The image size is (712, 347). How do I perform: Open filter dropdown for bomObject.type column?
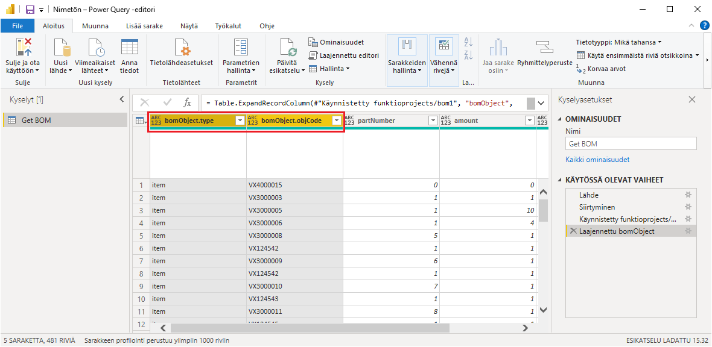[x=240, y=121]
